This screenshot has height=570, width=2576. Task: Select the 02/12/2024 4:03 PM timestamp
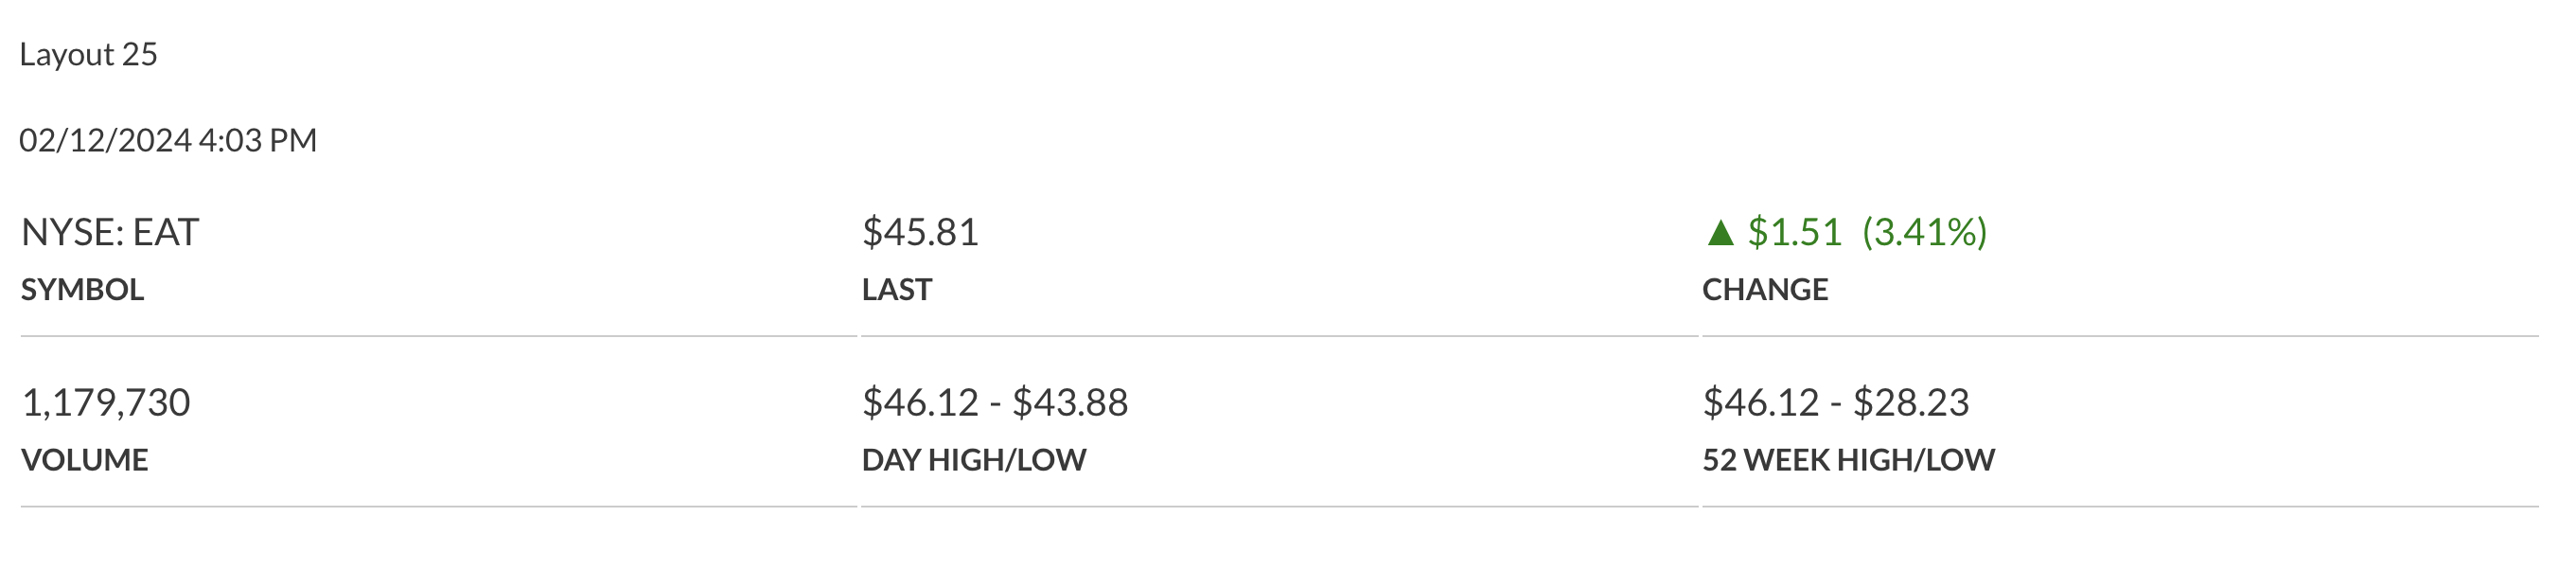[x=168, y=140]
